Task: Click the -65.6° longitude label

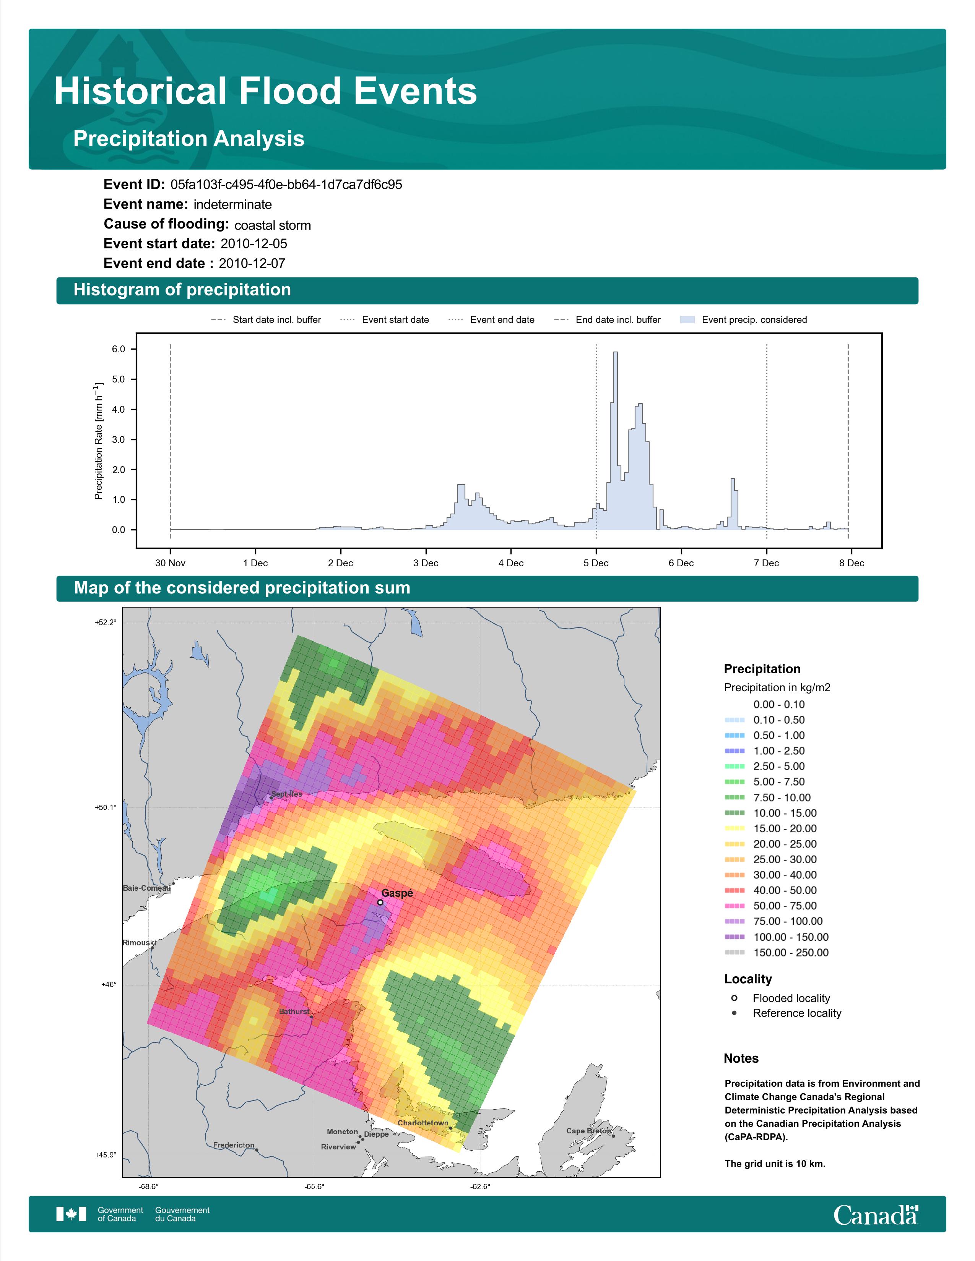Action: coord(315,1186)
